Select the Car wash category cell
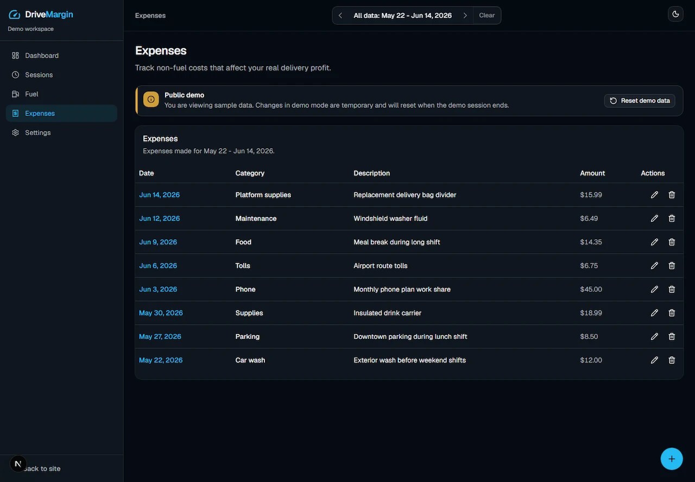 point(250,360)
